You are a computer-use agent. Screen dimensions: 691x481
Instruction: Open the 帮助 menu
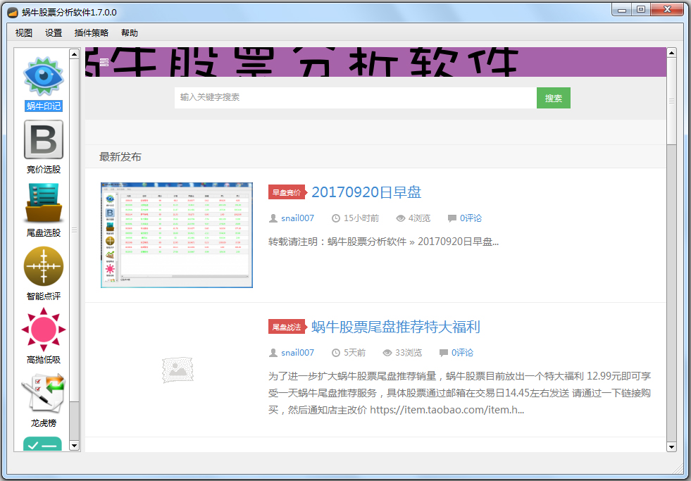[130, 32]
